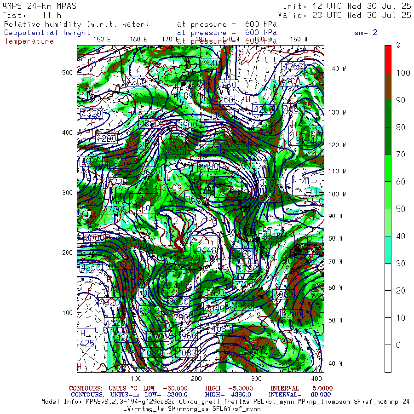Click the 'HIGH= -5.0000' contour text
This screenshot has height=414, width=414.
click(x=229, y=388)
